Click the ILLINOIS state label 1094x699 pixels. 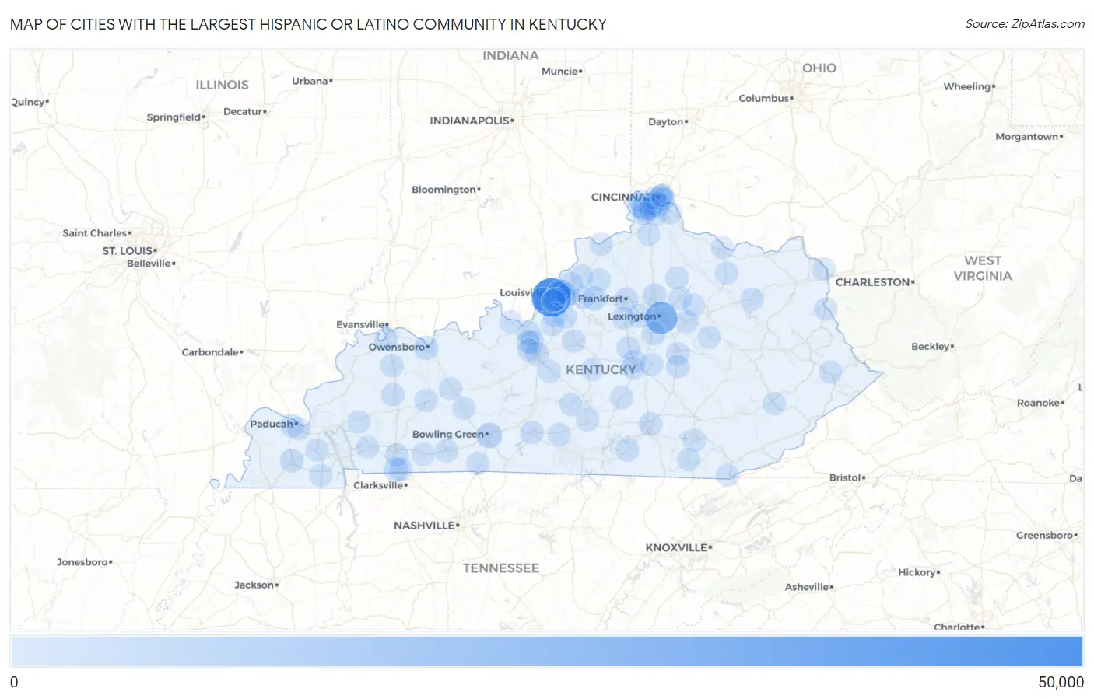point(223,85)
